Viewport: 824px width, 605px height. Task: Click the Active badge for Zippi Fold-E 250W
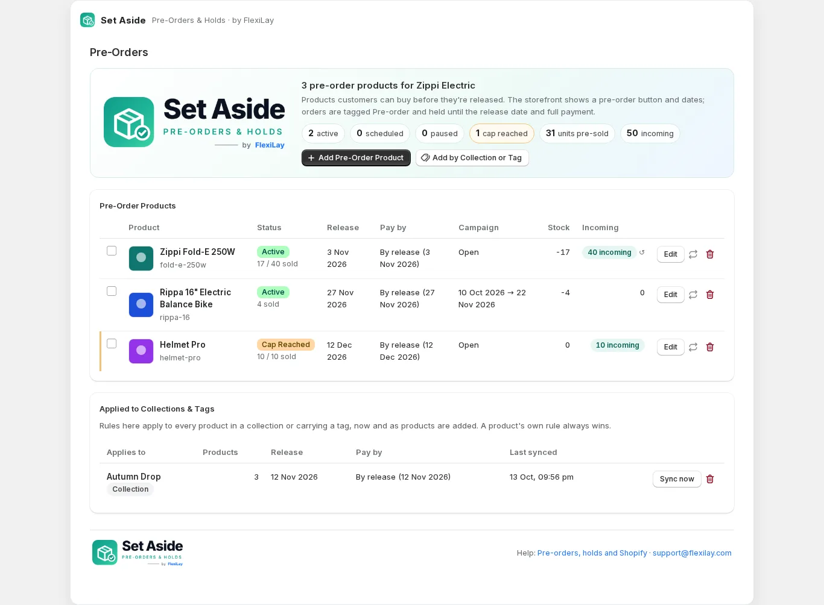tap(273, 252)
